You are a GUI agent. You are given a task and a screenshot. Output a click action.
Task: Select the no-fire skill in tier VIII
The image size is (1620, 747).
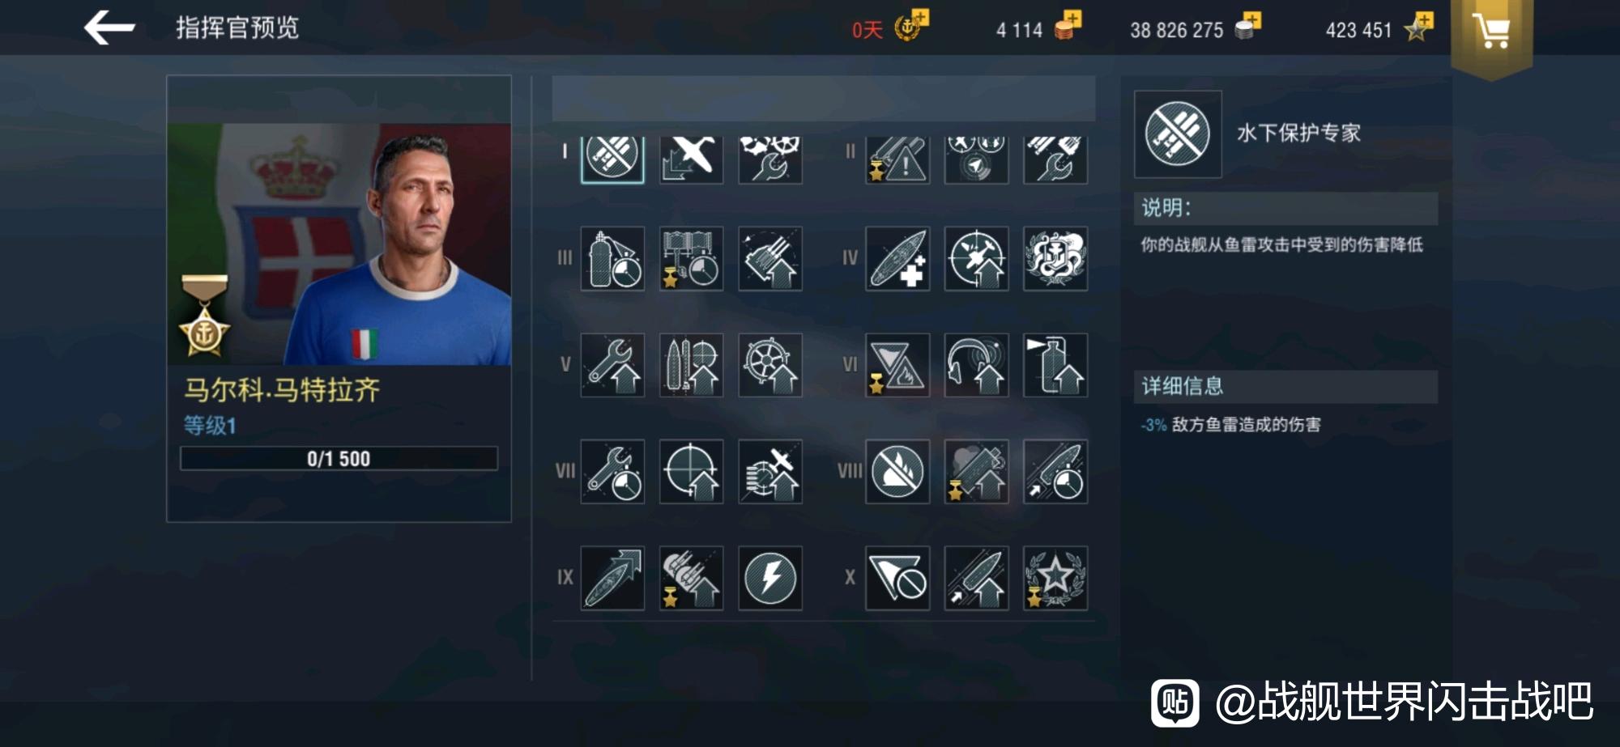point(897,472)
